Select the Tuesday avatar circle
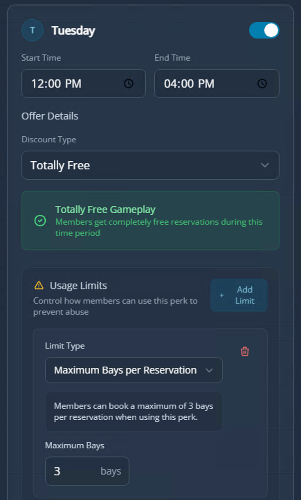This screenshot has width=301, height=500. (x=32, y=30)
